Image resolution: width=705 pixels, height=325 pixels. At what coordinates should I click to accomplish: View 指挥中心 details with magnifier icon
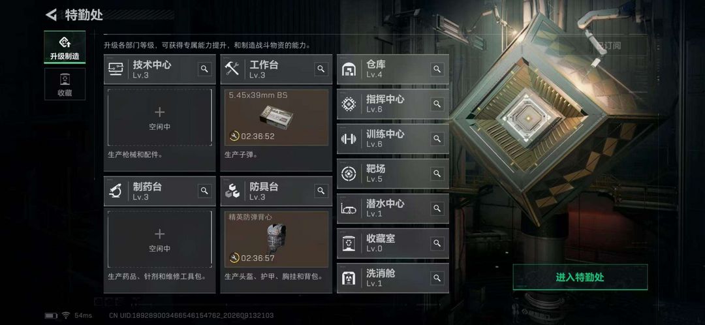(x=437, y=104)
